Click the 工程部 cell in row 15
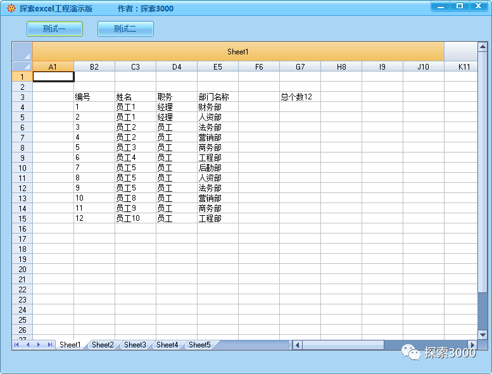 218,218
